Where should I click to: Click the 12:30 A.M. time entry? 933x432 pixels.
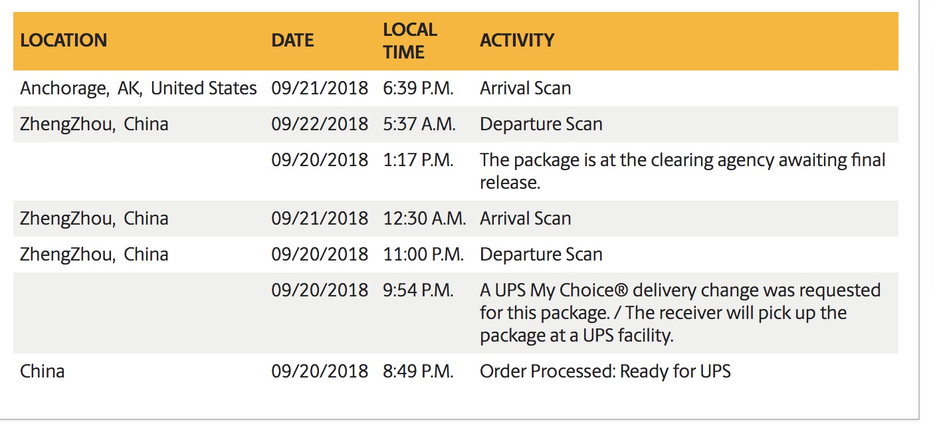[x=424, y=219]
